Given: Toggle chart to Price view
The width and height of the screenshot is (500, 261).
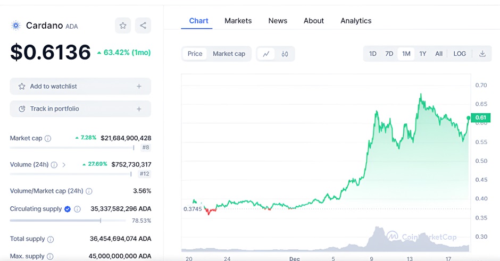Looking at the screenshot, I should click(195, 54).
